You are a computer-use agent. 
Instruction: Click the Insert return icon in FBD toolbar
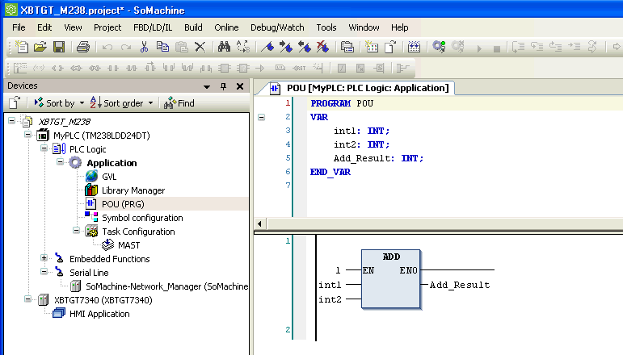coord(299,69)
